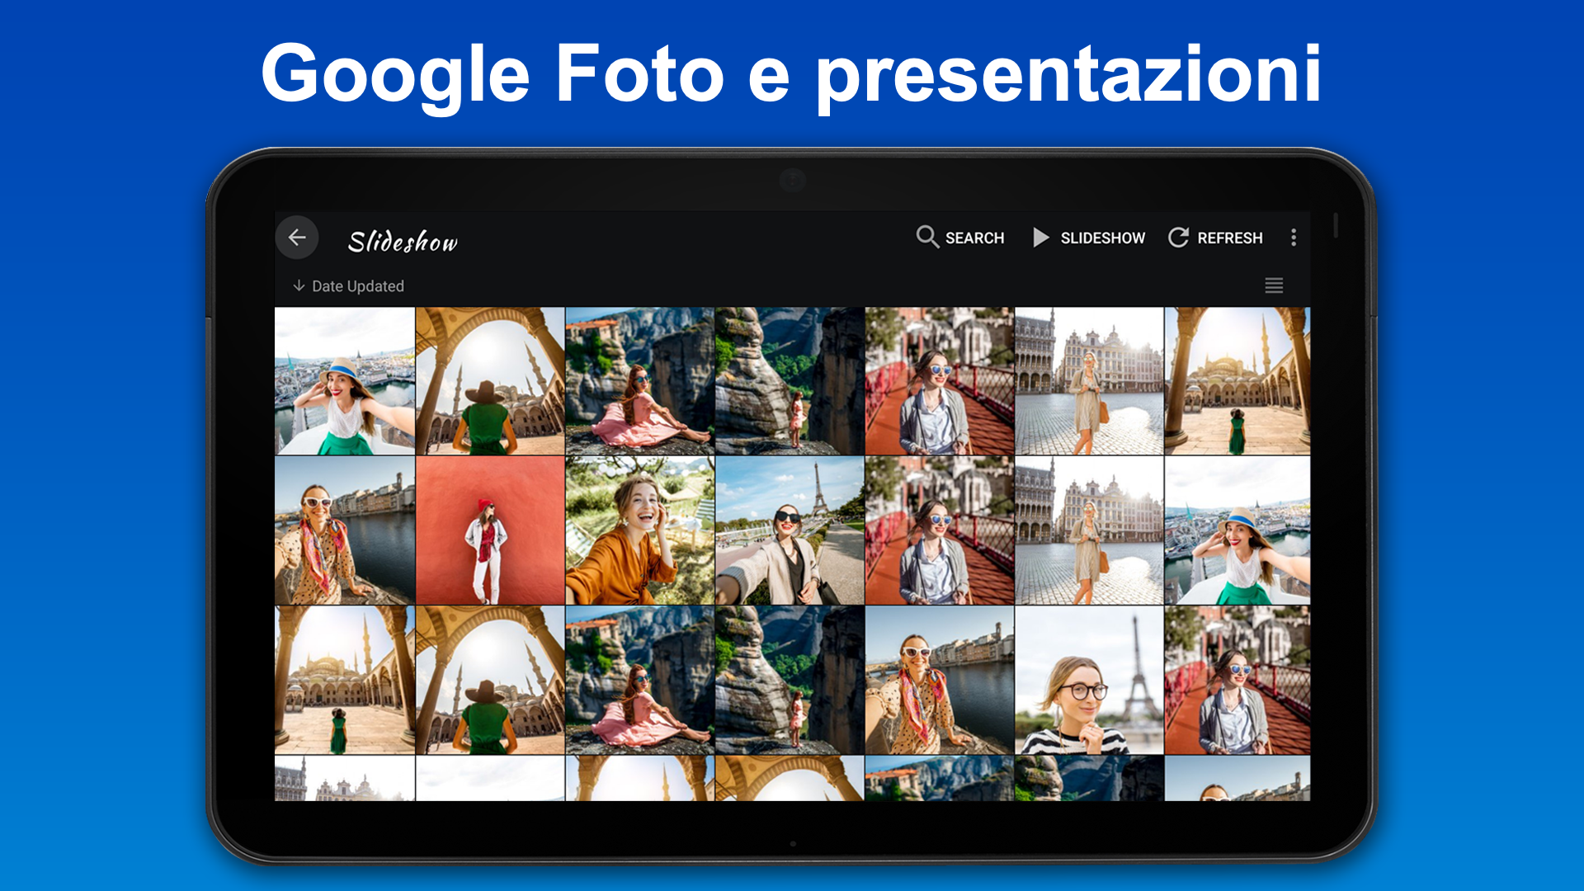
Task: Click the Slideshow app title
Action: coord(403,241)
